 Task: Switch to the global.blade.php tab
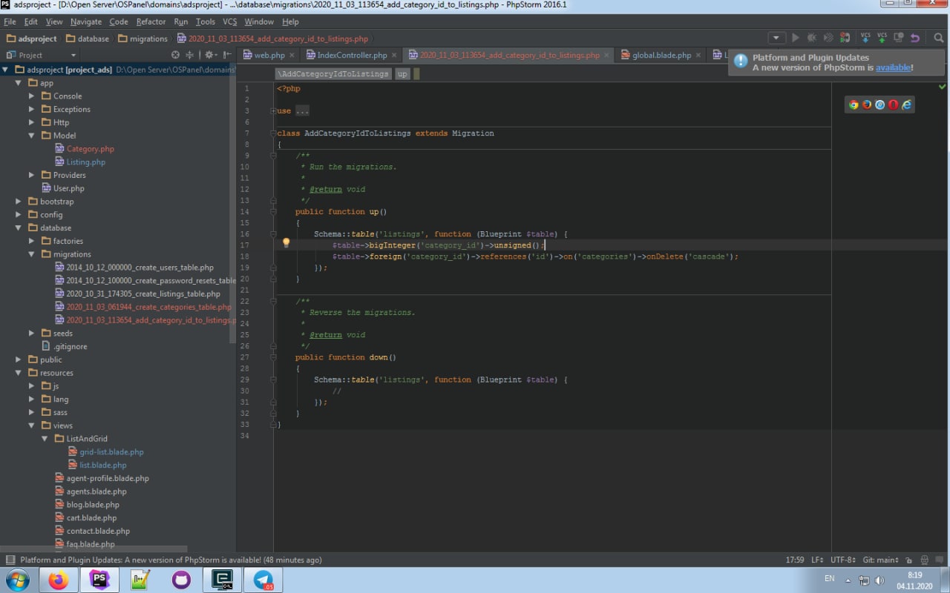661,55
